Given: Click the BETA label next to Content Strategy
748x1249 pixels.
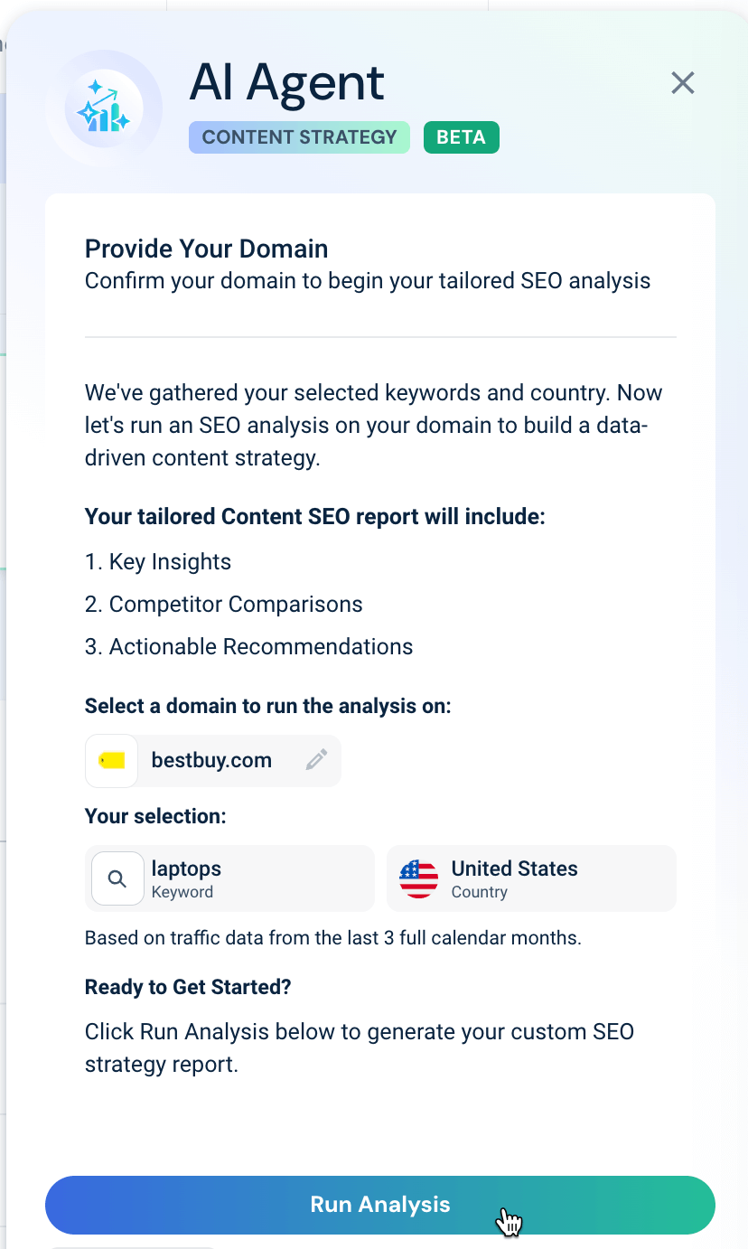Looking at the screenshot, I should [461, 136].
